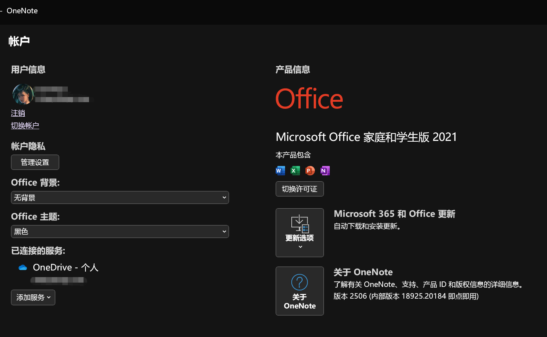Screen dimensions: 547x337
Task: Click the user profile avatar picture
Action: point(23,94)
